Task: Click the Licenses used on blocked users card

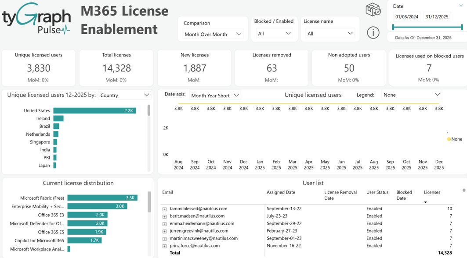Action: 429,68
